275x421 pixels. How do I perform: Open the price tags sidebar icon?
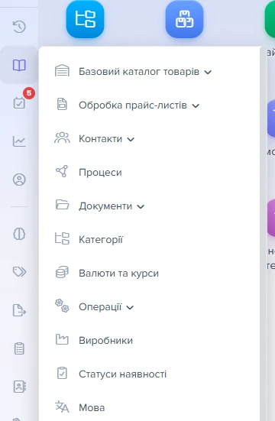(x=19, y=271)
